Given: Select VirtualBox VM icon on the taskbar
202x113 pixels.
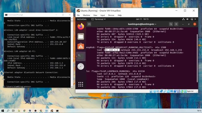Looking at the screenshot, I should coord(52,111).
